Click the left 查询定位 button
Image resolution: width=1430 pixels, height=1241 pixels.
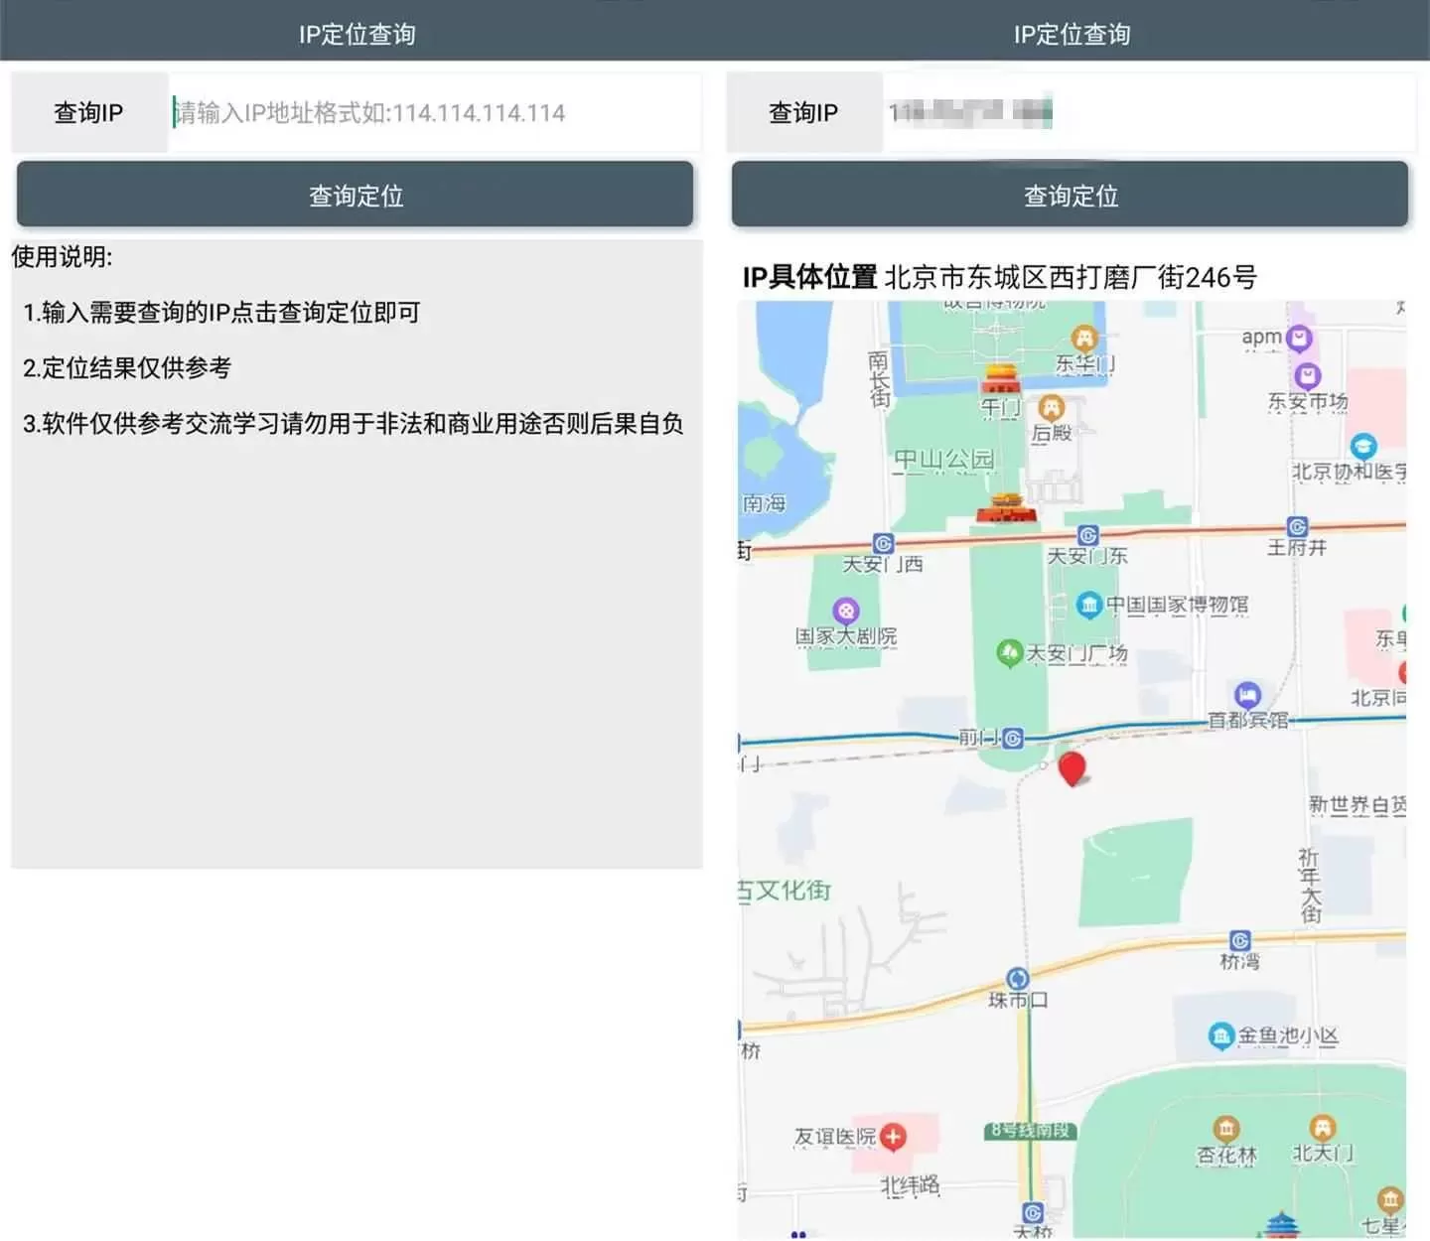tap(355, 196)
